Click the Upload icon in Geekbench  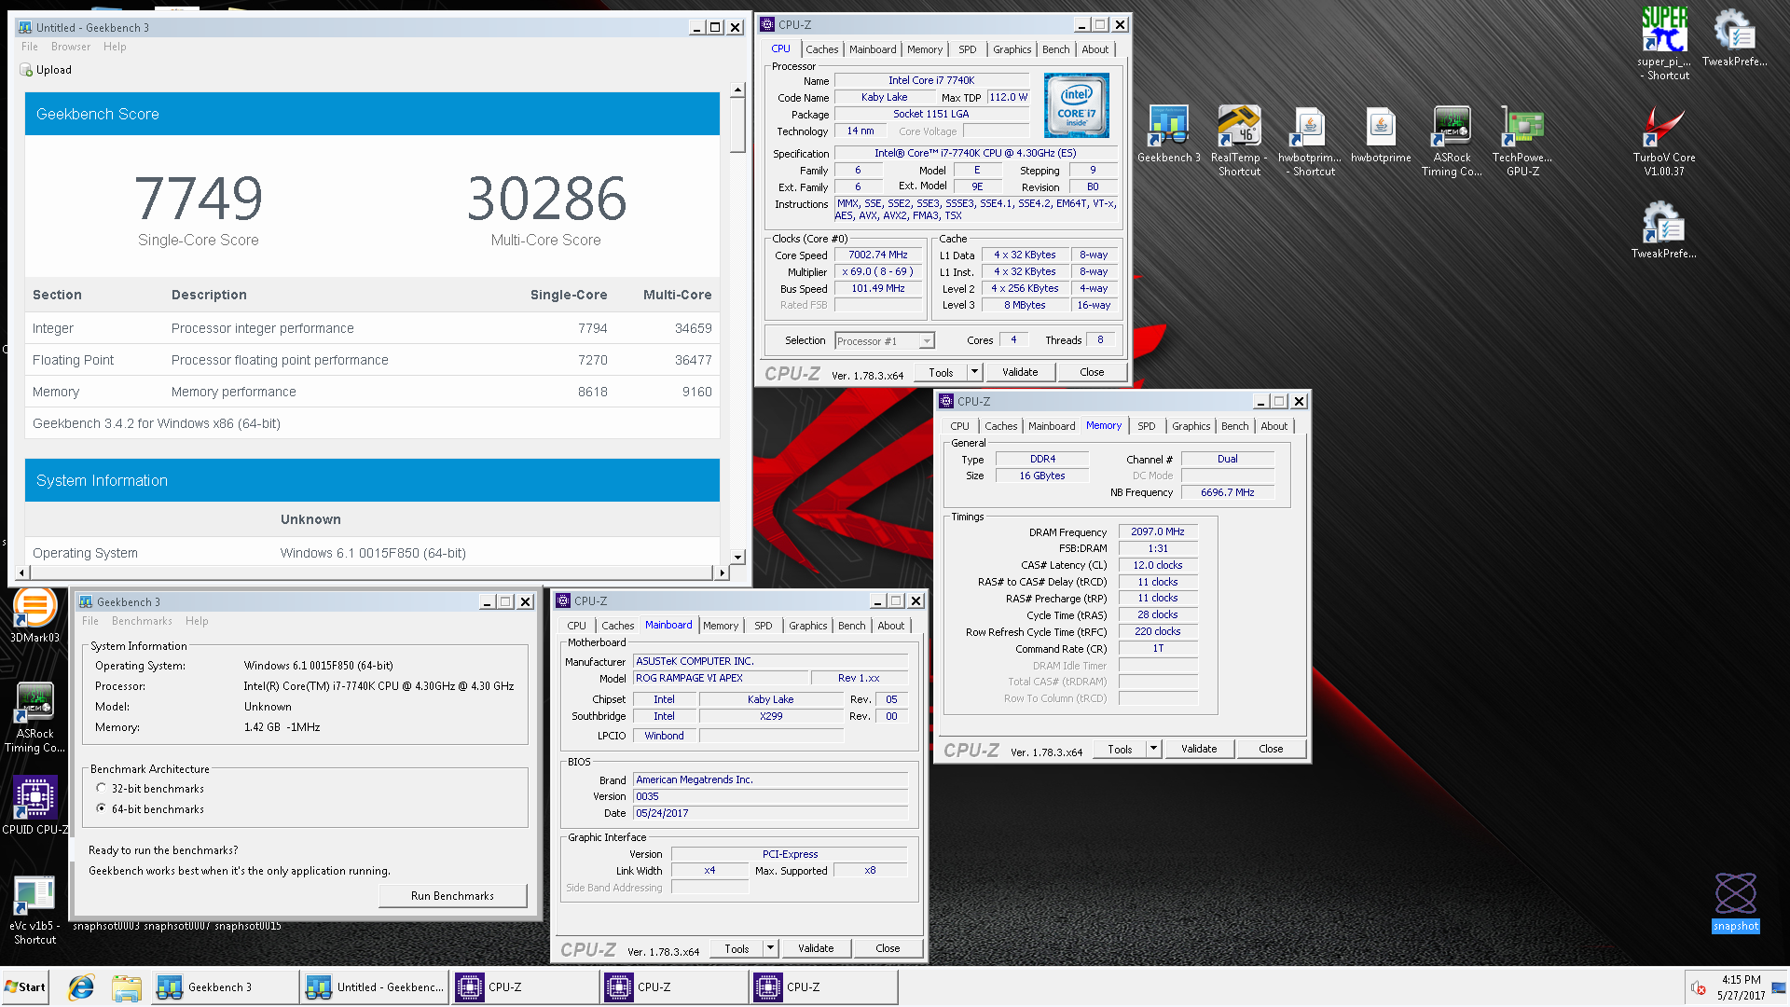click(26, 70)
